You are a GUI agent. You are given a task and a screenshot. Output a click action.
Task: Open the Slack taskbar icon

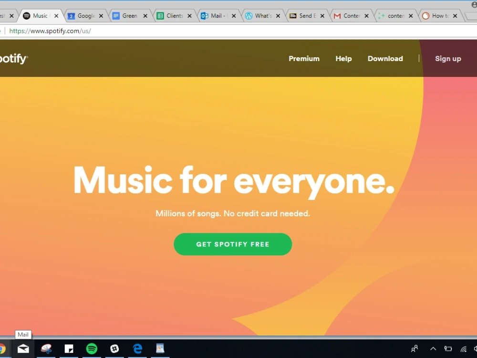point(114,348)
